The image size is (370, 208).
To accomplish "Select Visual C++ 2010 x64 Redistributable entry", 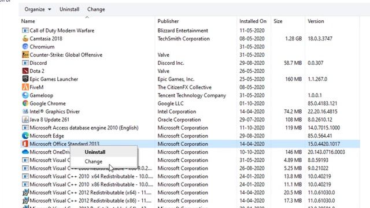I will [x=91, y=176].
